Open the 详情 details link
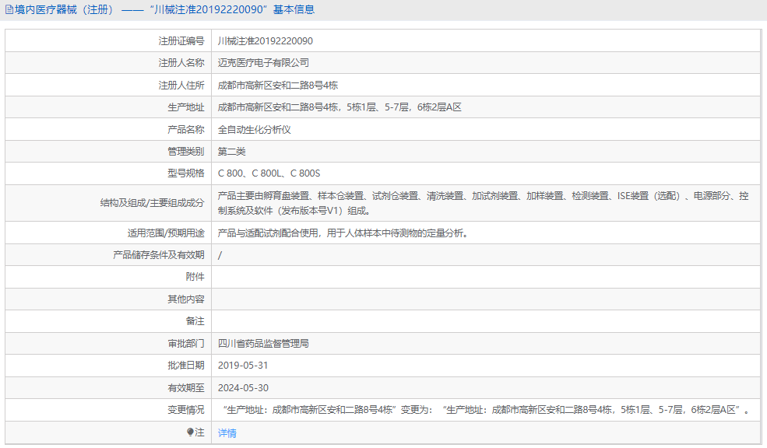Viewport: 767px width, 448px height. (227, 433)
